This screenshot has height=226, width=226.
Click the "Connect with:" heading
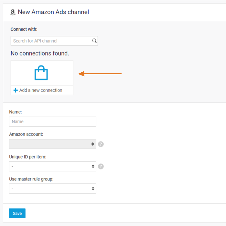point(24,29)
